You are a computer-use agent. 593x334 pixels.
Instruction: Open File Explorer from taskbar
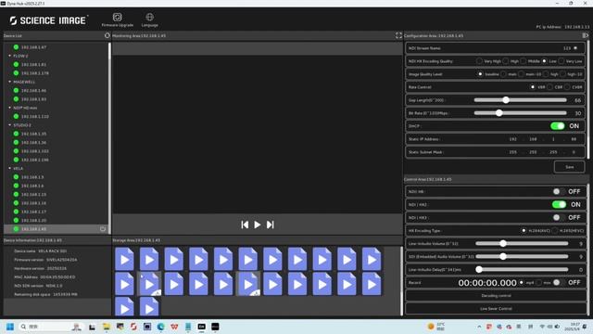(106, 327)
